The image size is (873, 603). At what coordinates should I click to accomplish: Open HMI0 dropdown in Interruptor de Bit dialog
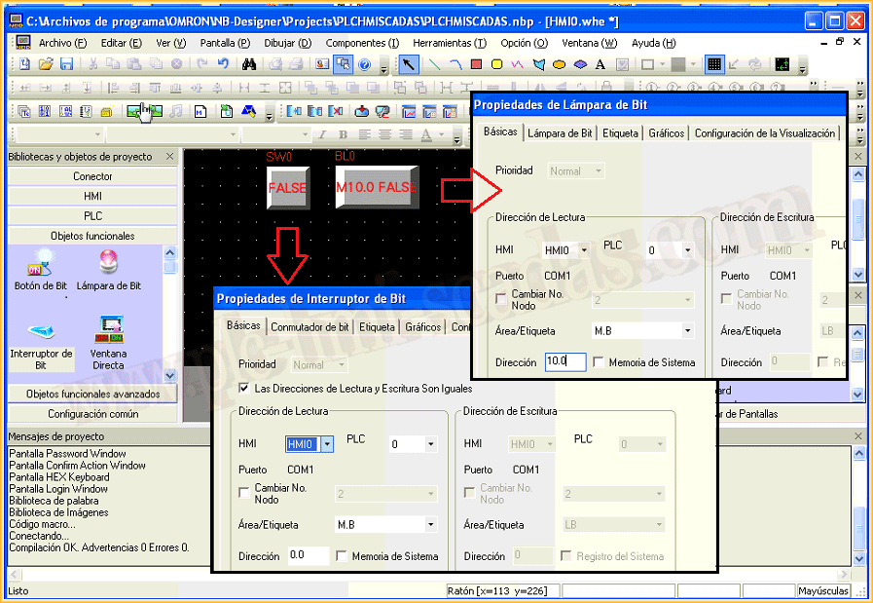coord(326,444)
